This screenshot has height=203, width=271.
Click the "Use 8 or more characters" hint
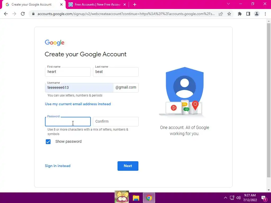coord(88,132)
